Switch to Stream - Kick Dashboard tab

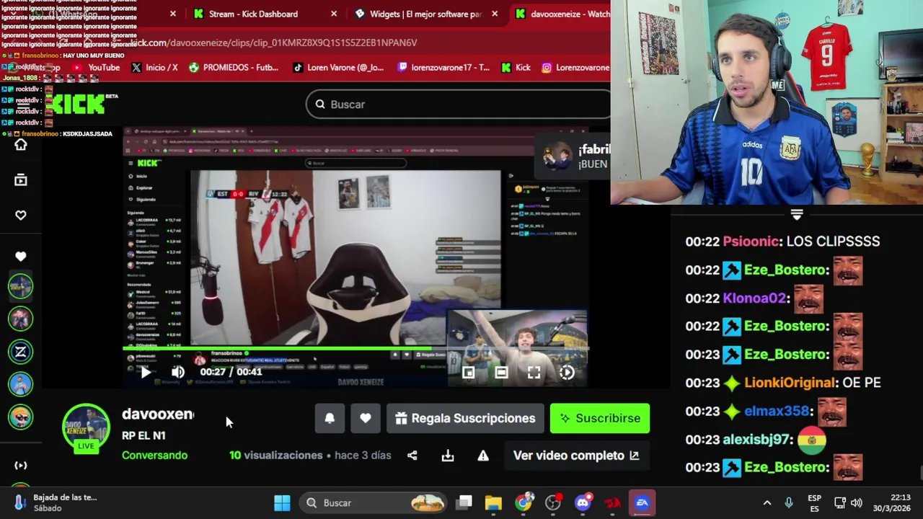tap(253, 14)
